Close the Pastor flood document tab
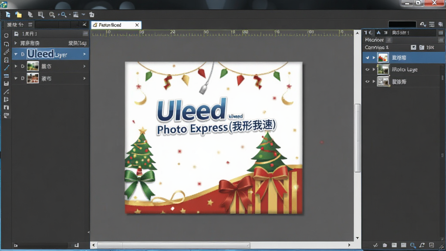 point(137,25)
